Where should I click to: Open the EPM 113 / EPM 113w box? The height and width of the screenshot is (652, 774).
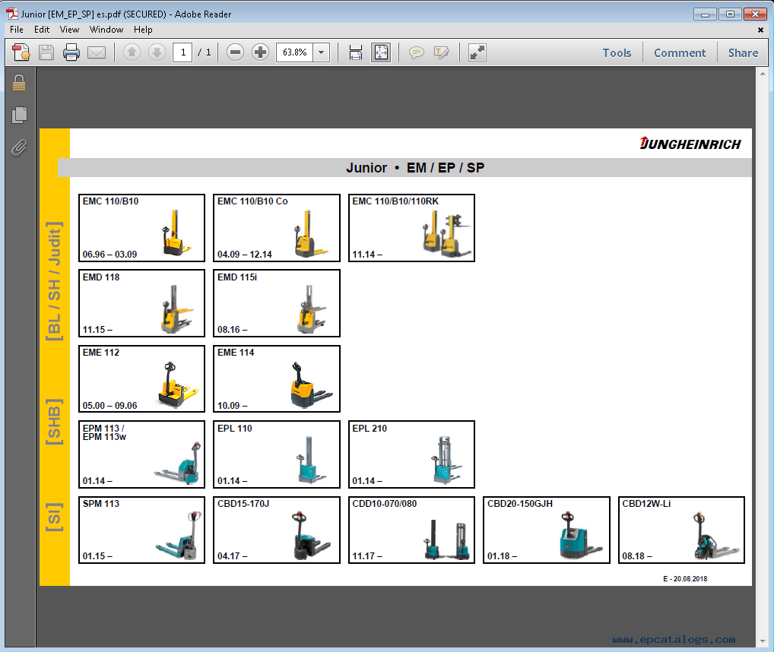coord(141,454)
